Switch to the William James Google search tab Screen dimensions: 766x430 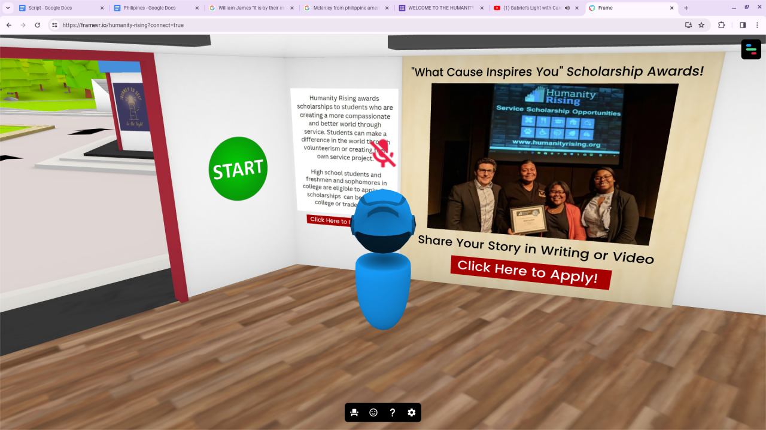(x=252, y=8)
